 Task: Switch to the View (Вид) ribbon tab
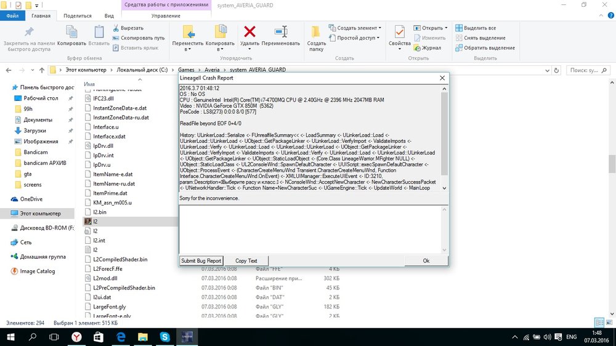tap(109, 15)
